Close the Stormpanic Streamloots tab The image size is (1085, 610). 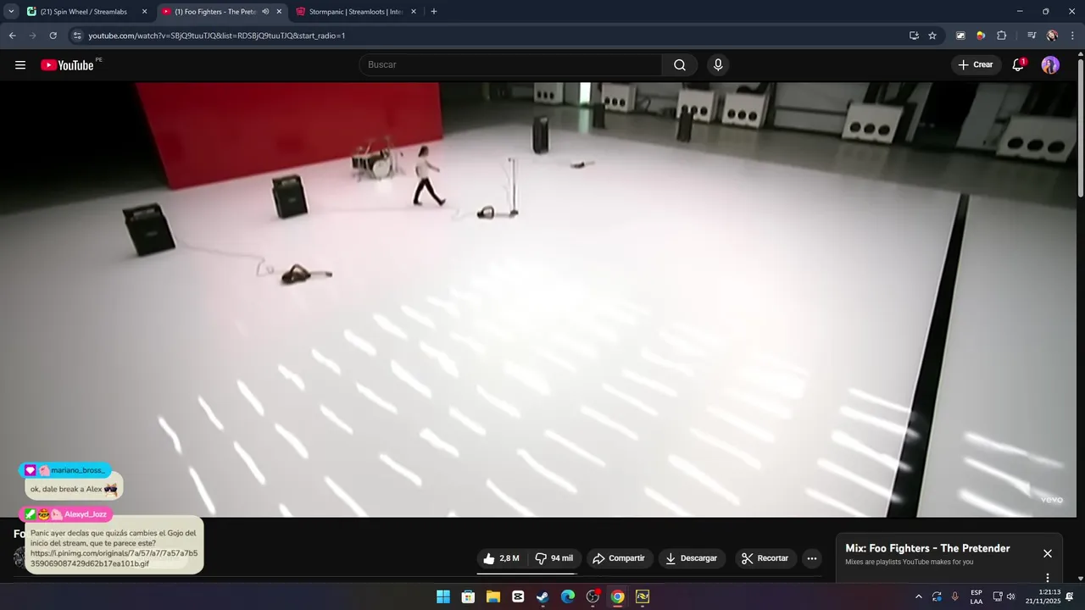coord(414,12)
